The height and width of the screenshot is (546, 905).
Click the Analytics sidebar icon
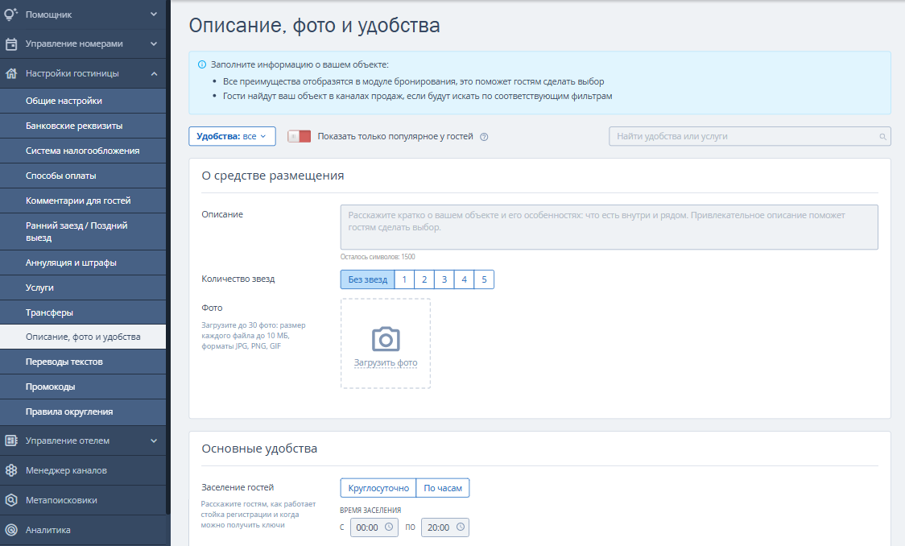(x=11, y=530)
